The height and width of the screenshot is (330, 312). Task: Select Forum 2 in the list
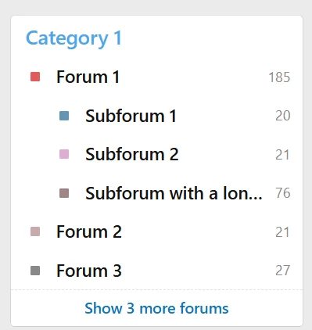(x=89, y=231)
